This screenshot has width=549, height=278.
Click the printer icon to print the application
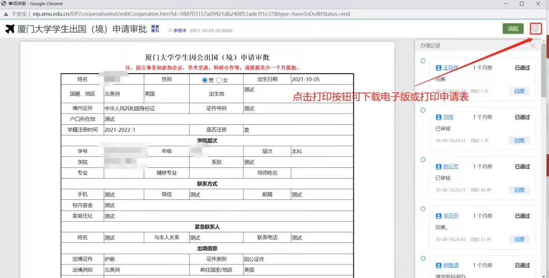coord(535,29)
